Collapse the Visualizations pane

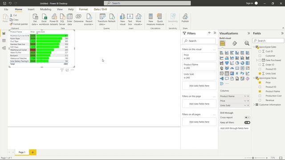click(x=248, y=33)
